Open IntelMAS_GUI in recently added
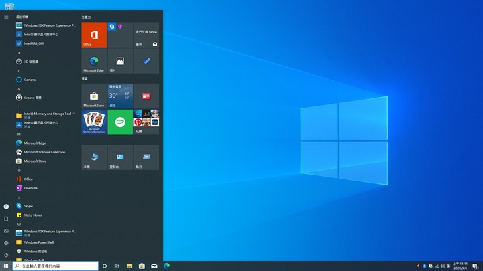Screen dimensions: 483x271 46,43
